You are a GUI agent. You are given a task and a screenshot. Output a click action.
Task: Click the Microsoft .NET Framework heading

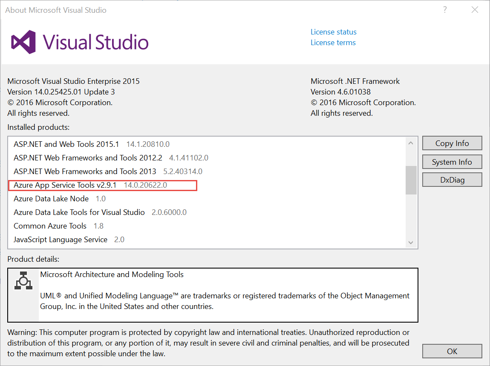coord(355,81)
